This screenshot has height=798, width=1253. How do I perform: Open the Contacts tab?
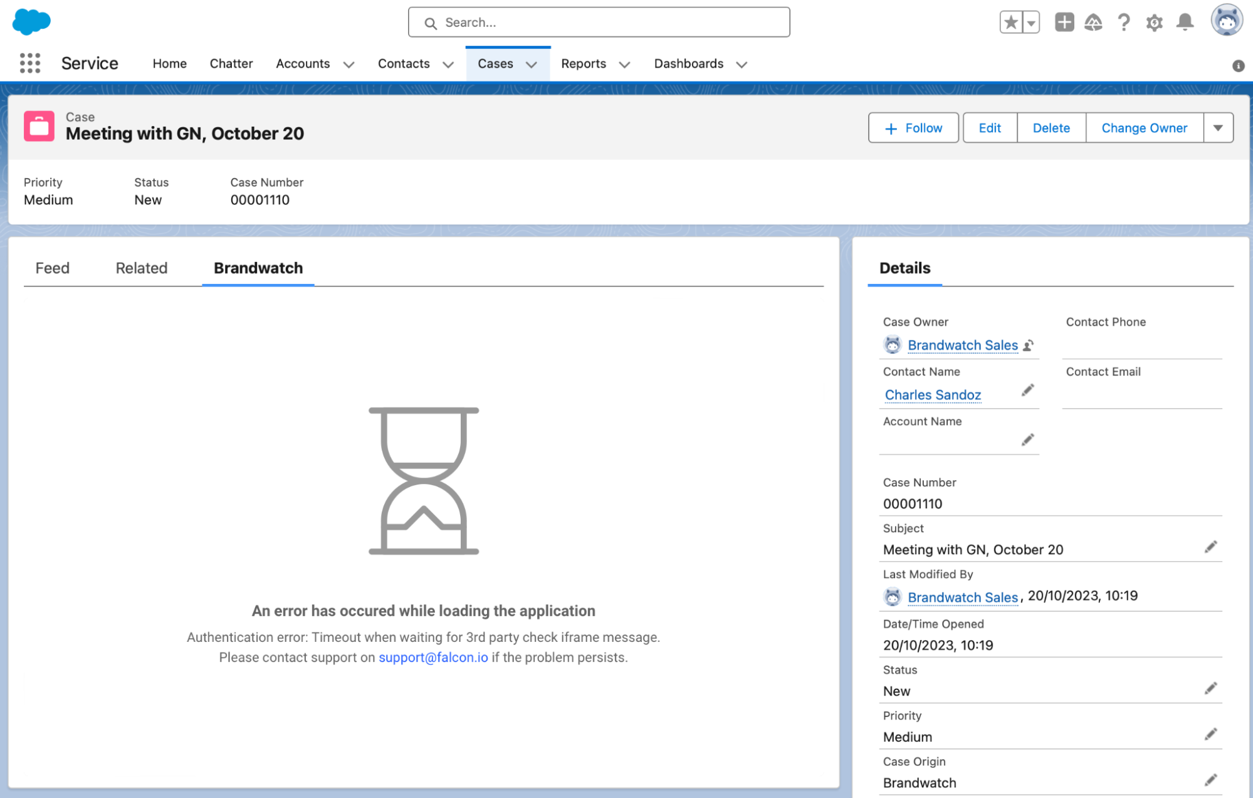(404, 63)
